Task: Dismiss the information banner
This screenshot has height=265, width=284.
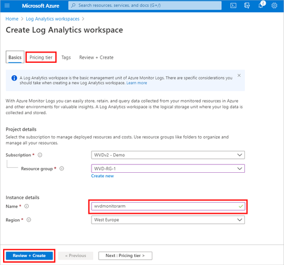Action: click(x=239, y=75)
